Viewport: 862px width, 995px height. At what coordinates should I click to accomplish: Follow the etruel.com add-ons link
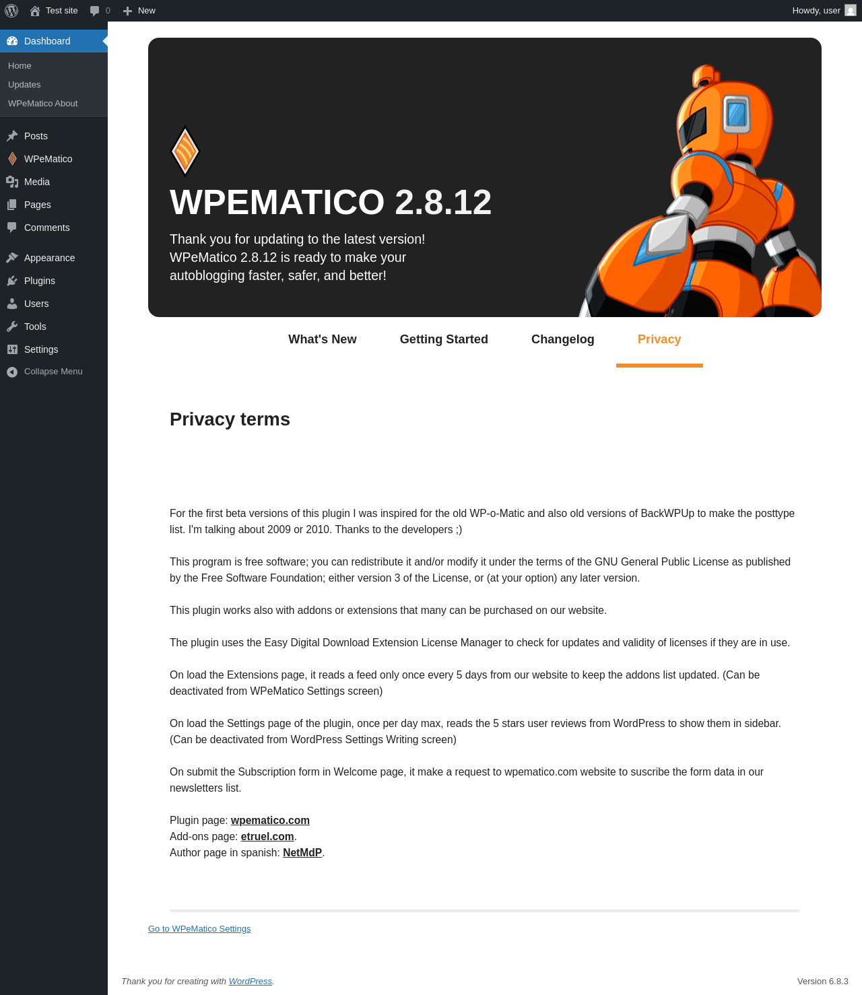[267, 836]
